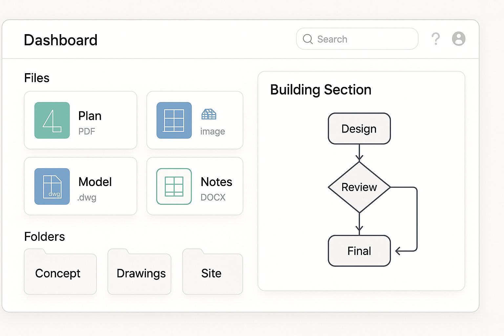The image size is (504, 336).
Task: Open the Model .dwg file card
Action: coord(80,186)
